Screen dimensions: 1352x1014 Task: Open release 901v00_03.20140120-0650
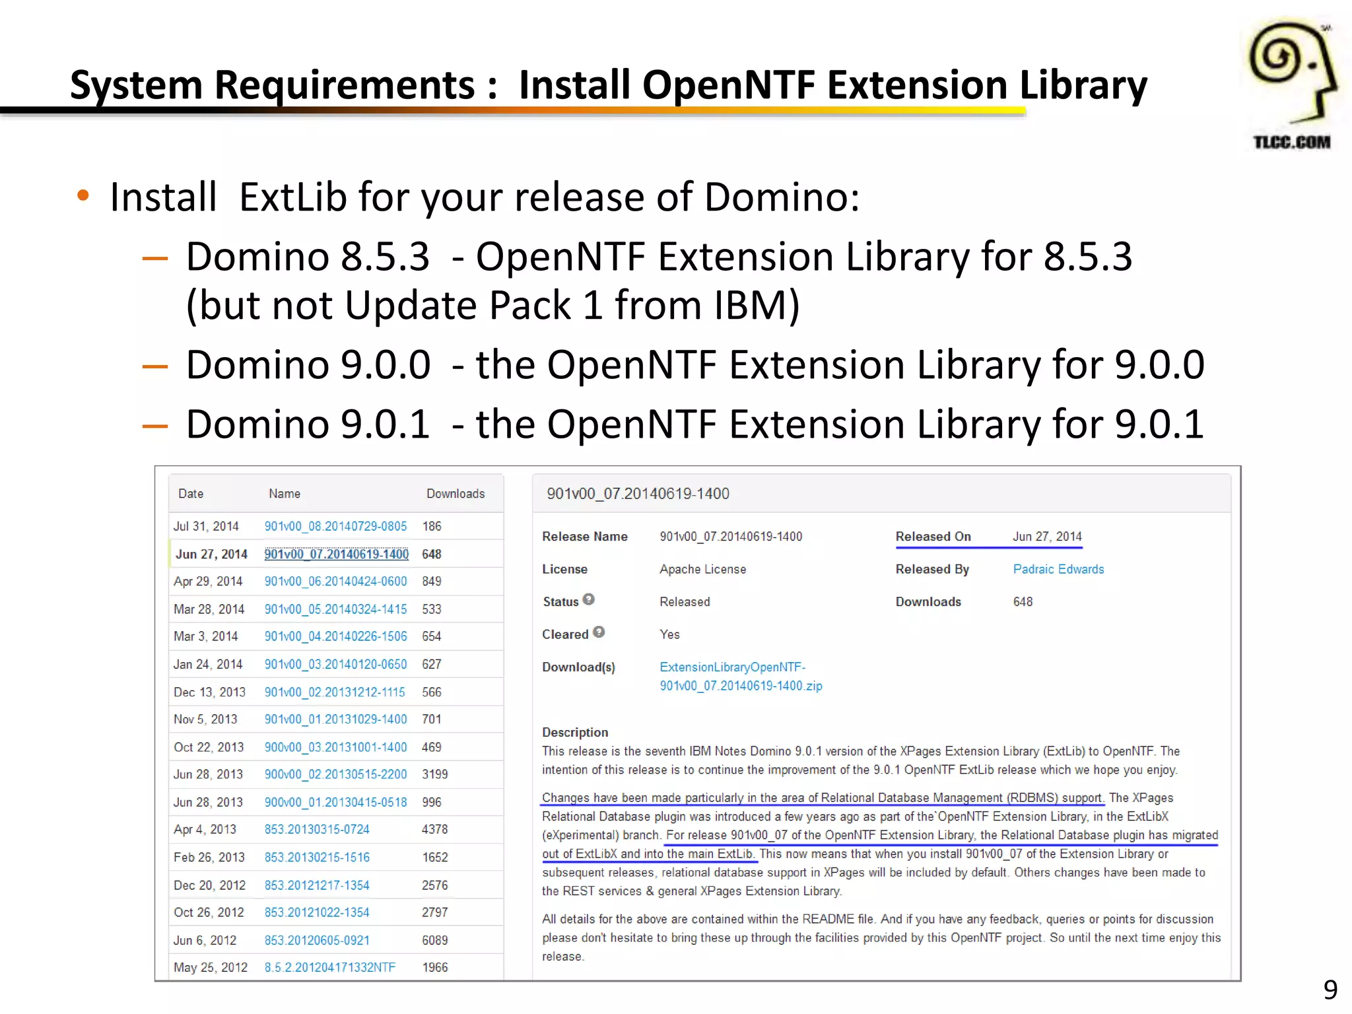[x=335, y=664]
